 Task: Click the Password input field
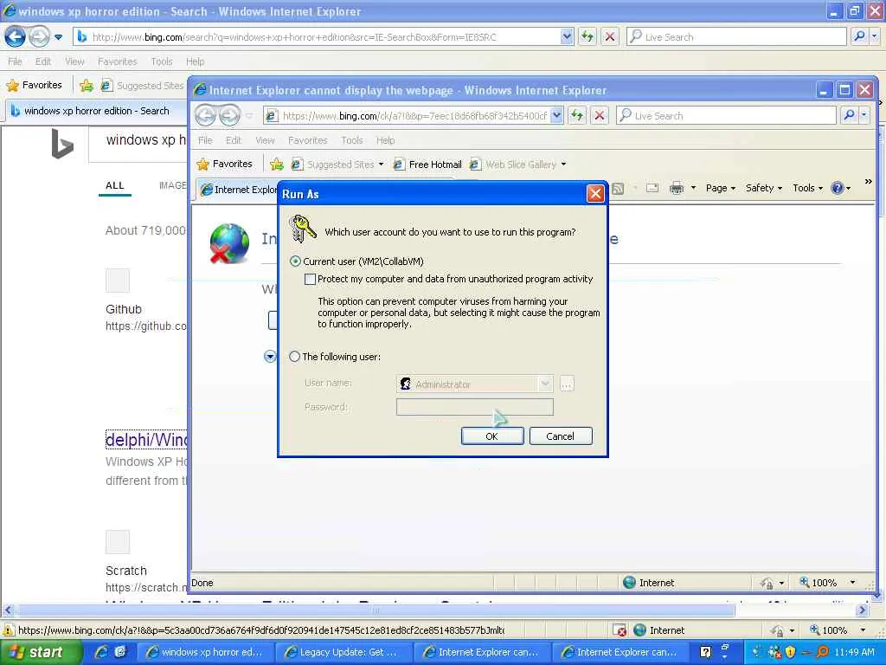475,407
